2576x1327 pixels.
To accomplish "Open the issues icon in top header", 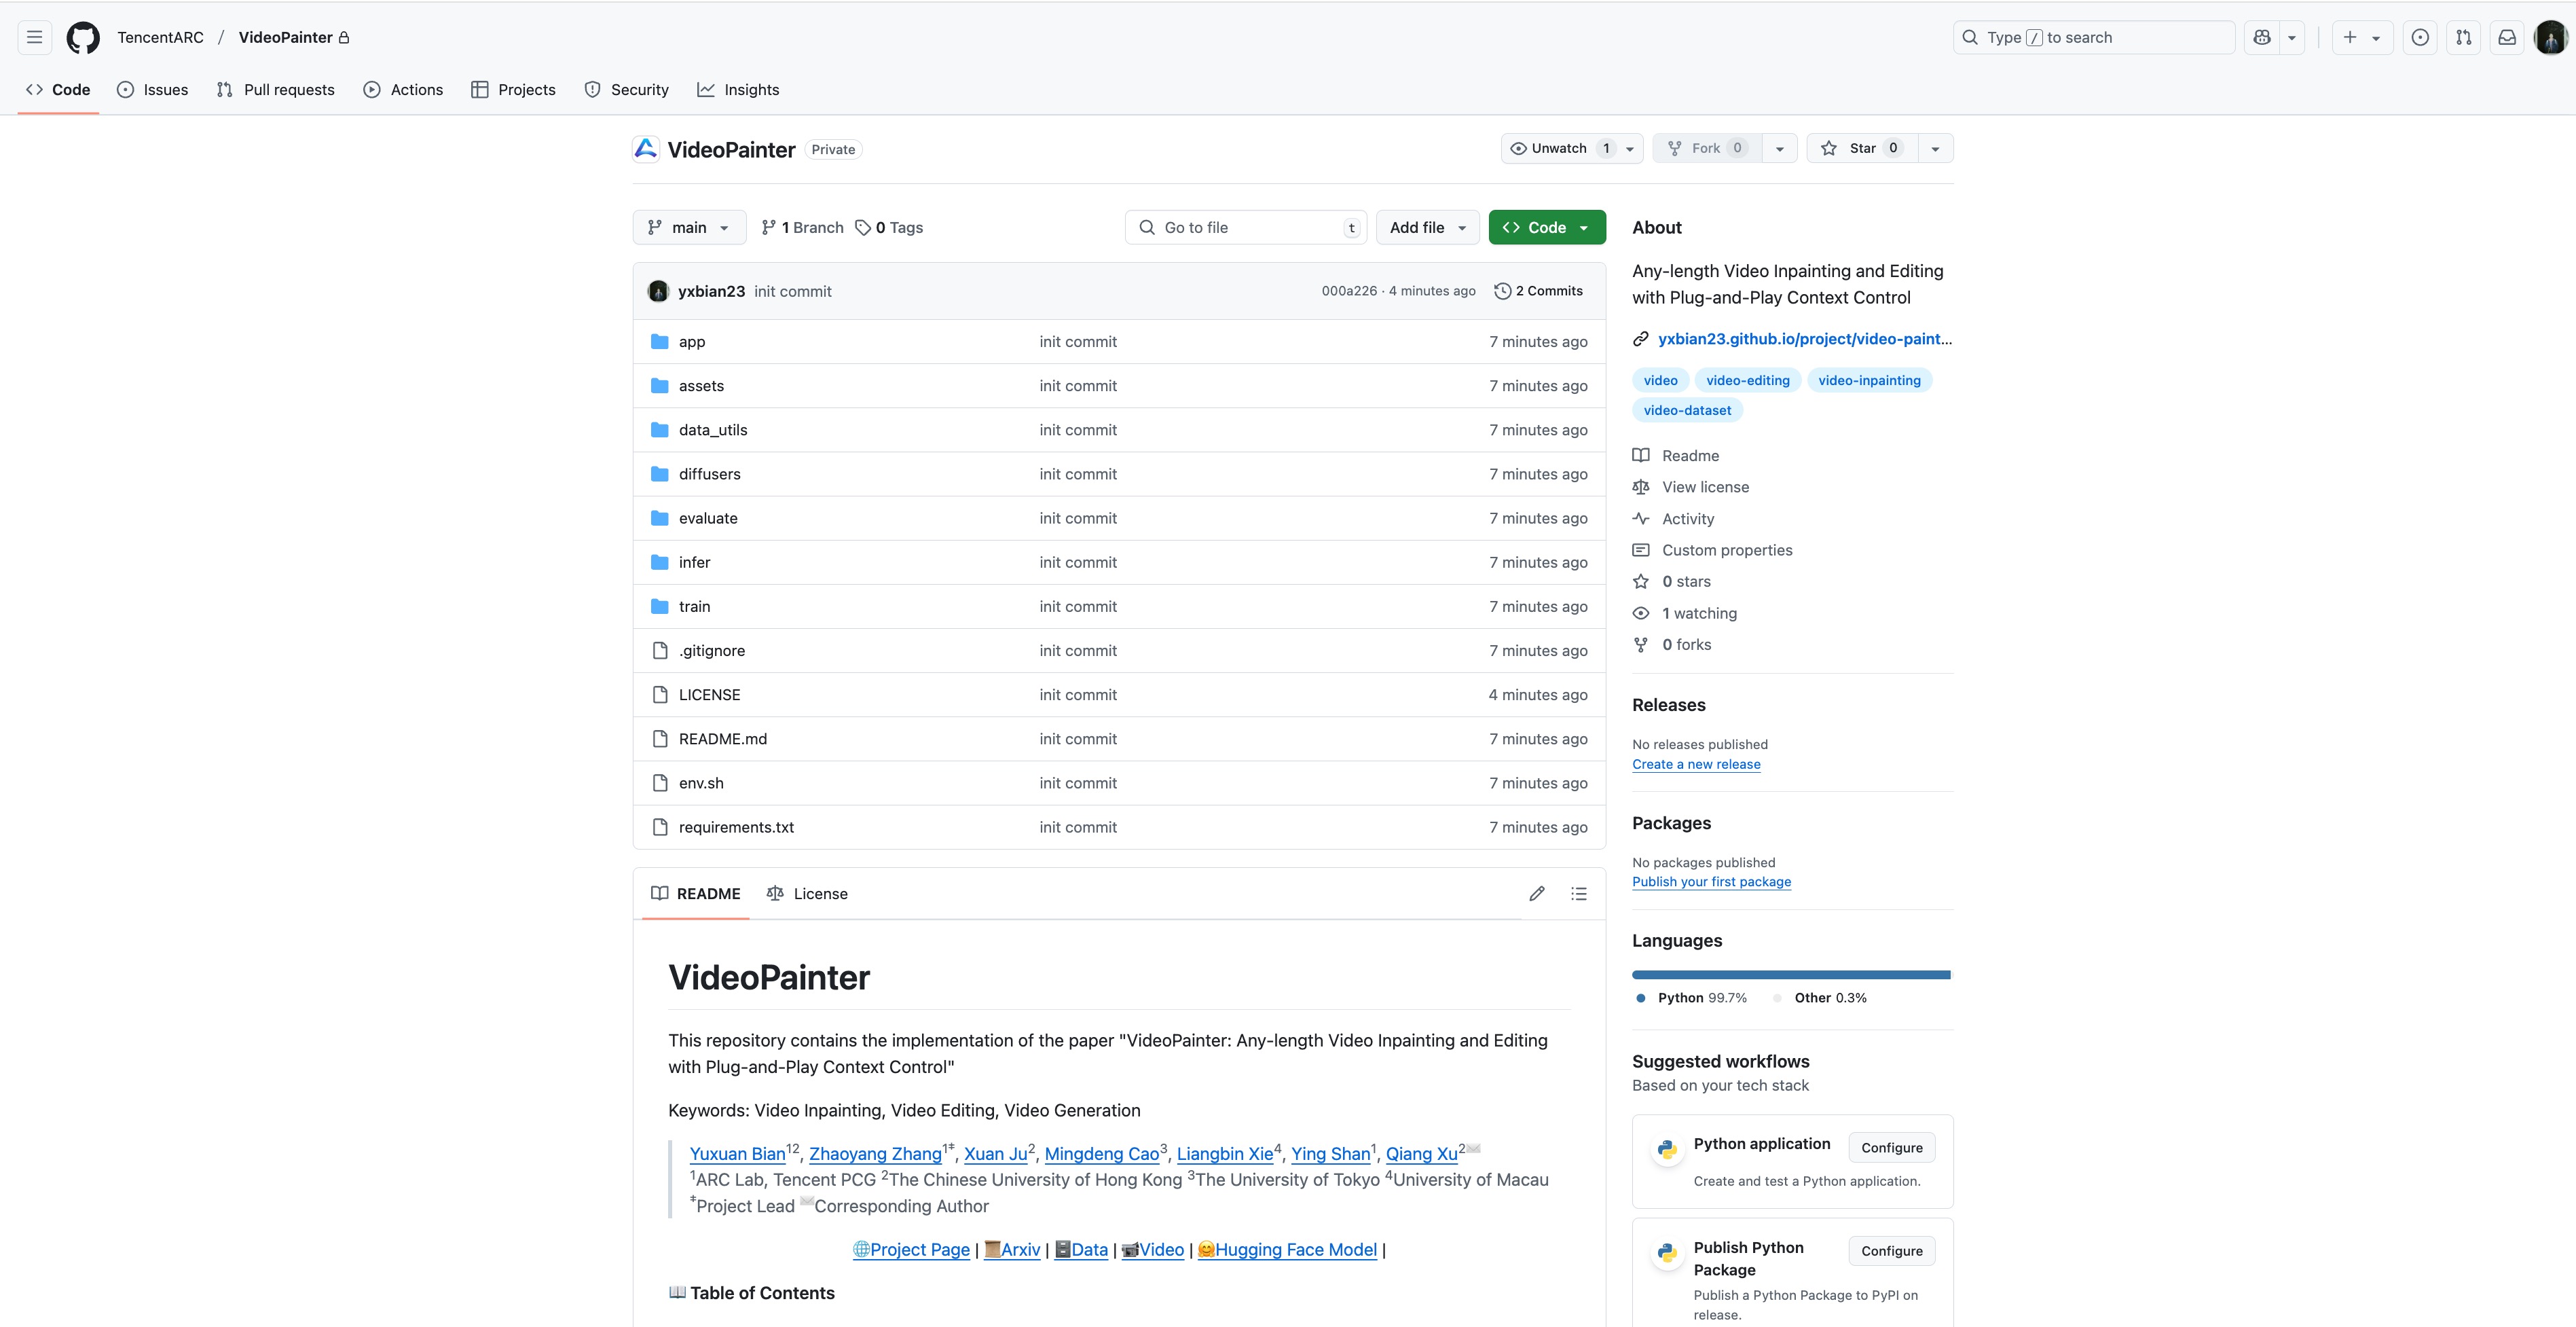I will tap(2420, 37).
